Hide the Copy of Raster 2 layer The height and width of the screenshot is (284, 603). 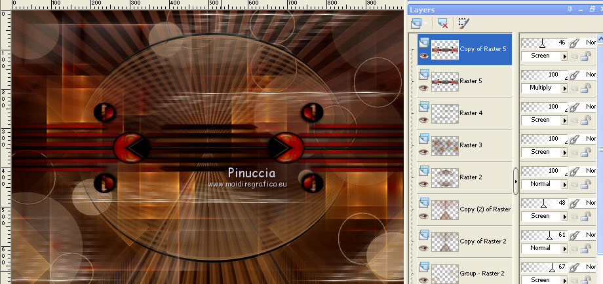(424, 248)
